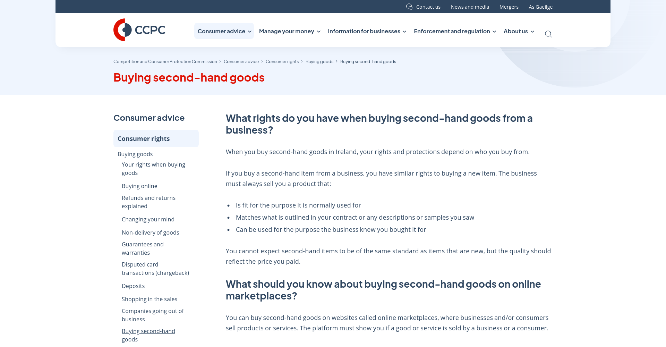Click 'Matches what is outlined' bullet text
666x347 pixels.
click(355, 217)
